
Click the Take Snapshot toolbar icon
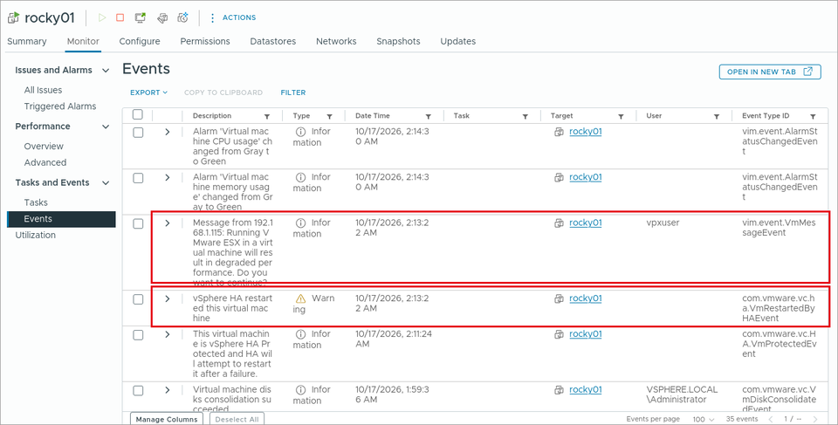183,17
